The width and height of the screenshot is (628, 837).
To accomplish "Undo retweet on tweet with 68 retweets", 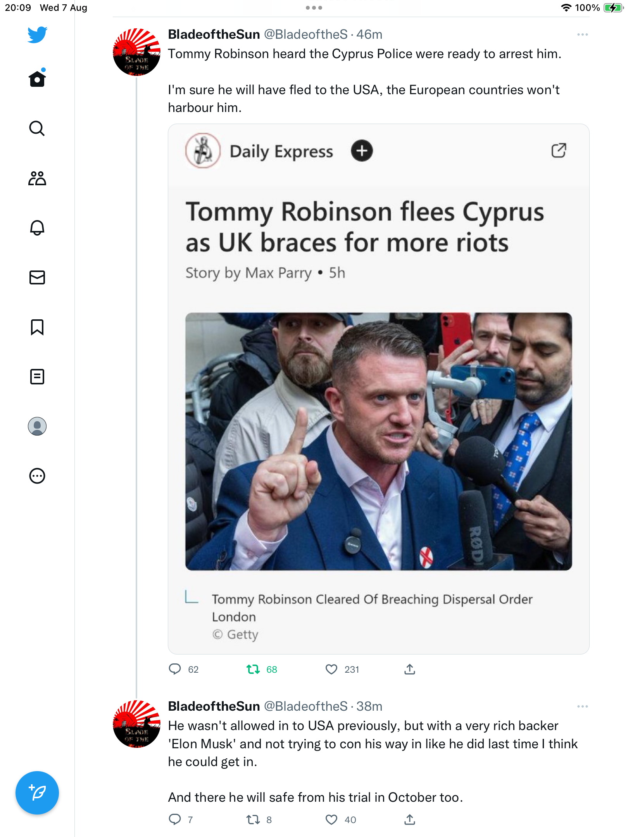I will click(x=253, y=669).
